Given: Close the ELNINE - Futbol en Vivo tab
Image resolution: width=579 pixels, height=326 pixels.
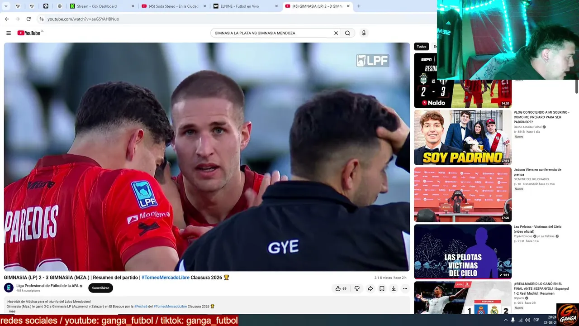Looking at the screenshot, I should click(x=276, y=6).
